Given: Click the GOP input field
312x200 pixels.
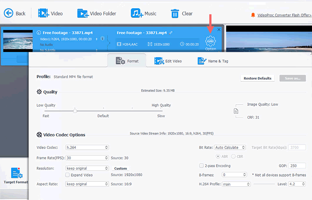Looking at the screenshot, I should (298, 166).
